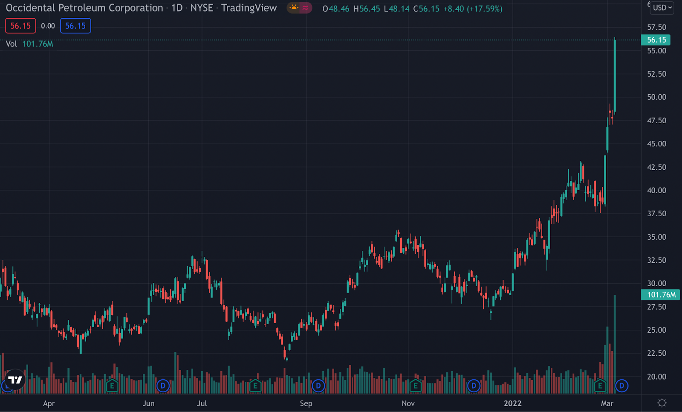
Task: Click the 1D interval label
Action: tap(177, 8)
